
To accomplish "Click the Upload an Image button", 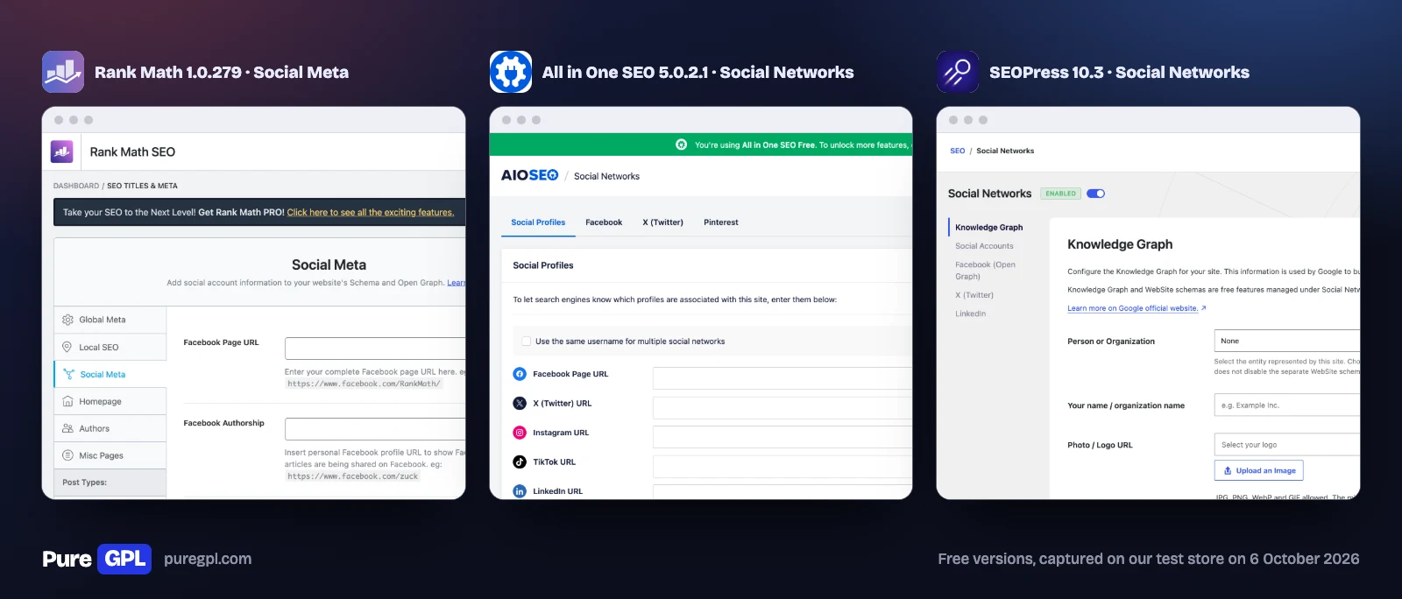I will tap(1259, 470).
